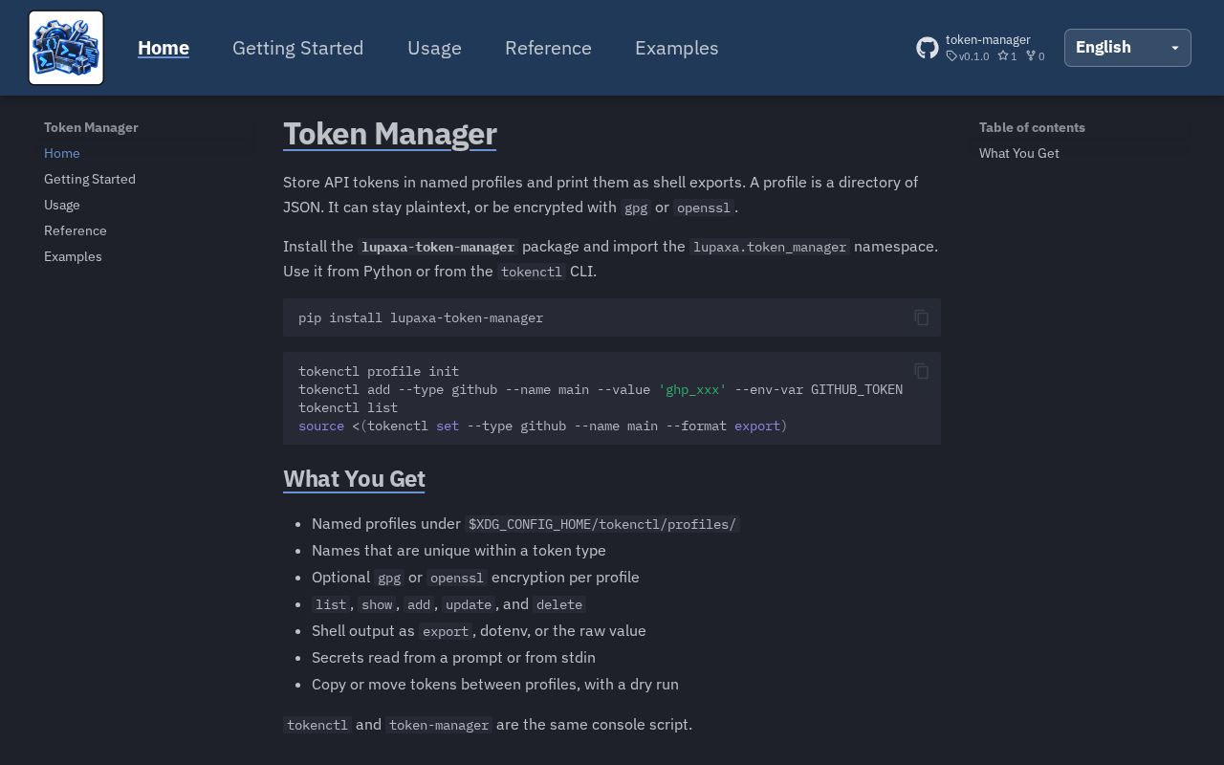Switch to the Usage top tab

coord(434,48)
